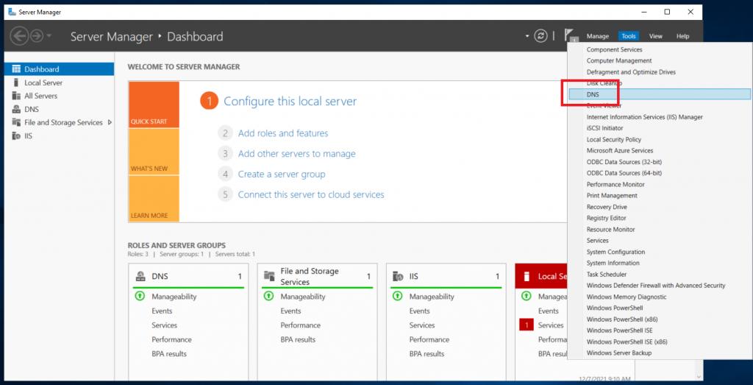
Task: Click the Configure this local server link
Action: (x=290, y=102)
